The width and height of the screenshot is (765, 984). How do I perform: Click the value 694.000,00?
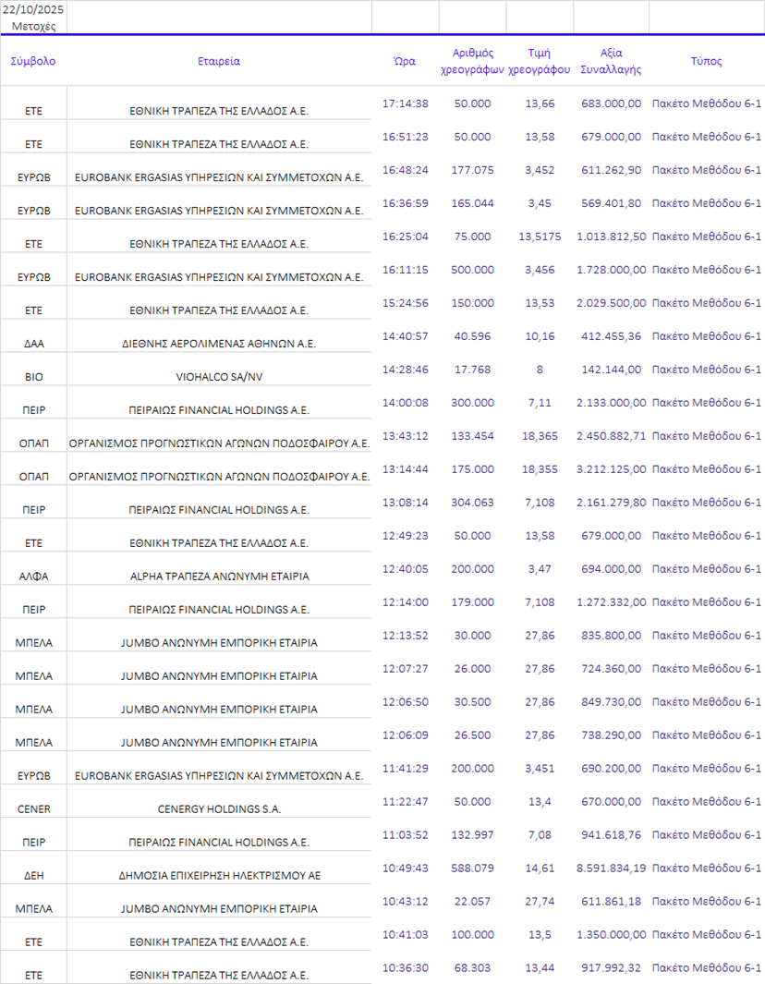[x=612, y=569]
